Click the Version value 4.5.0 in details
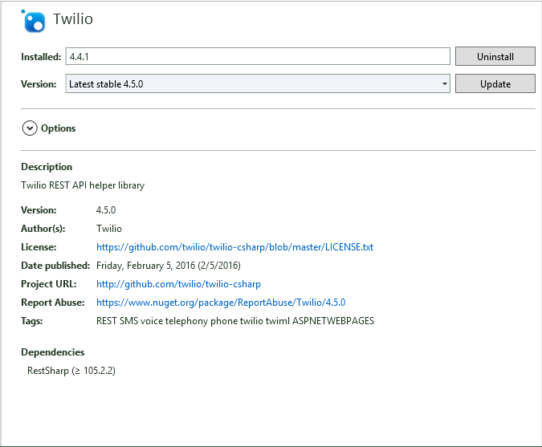Image resolution: width=542 pixels, height=447 pixels. point(108,210)
